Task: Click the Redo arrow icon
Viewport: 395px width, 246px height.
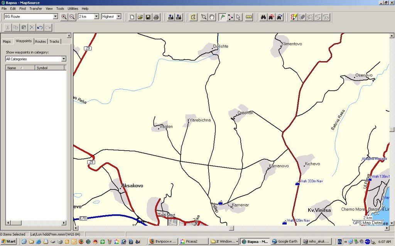Action: click(48, 27)
